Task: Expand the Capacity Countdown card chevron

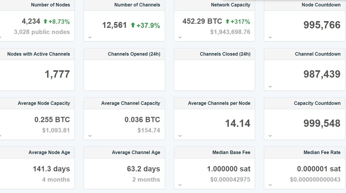Action: (x=270, y=136)
